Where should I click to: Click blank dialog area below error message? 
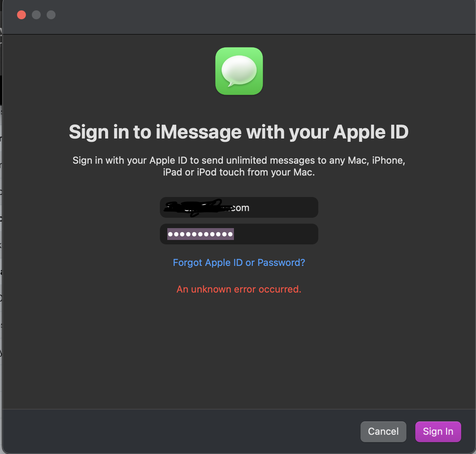239,352
